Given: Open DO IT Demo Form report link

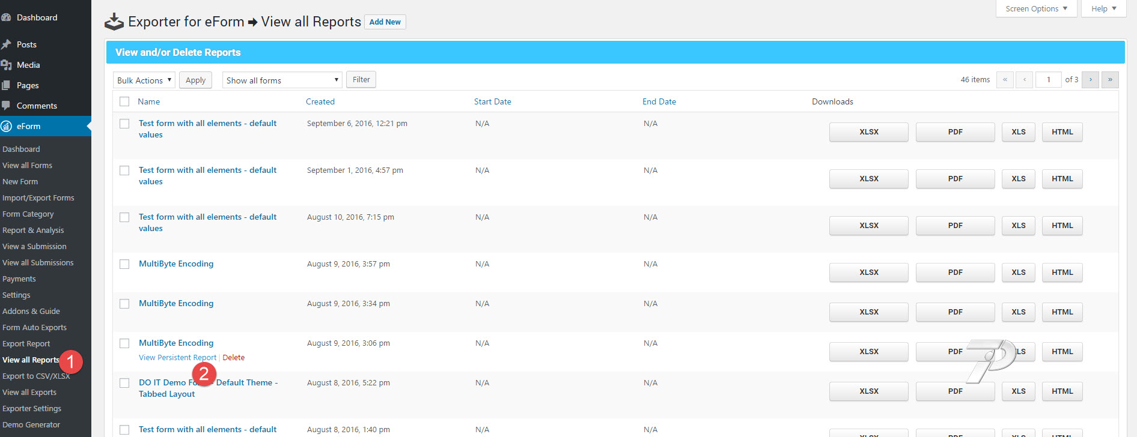Looking at the screenshot, I should 208,388.
